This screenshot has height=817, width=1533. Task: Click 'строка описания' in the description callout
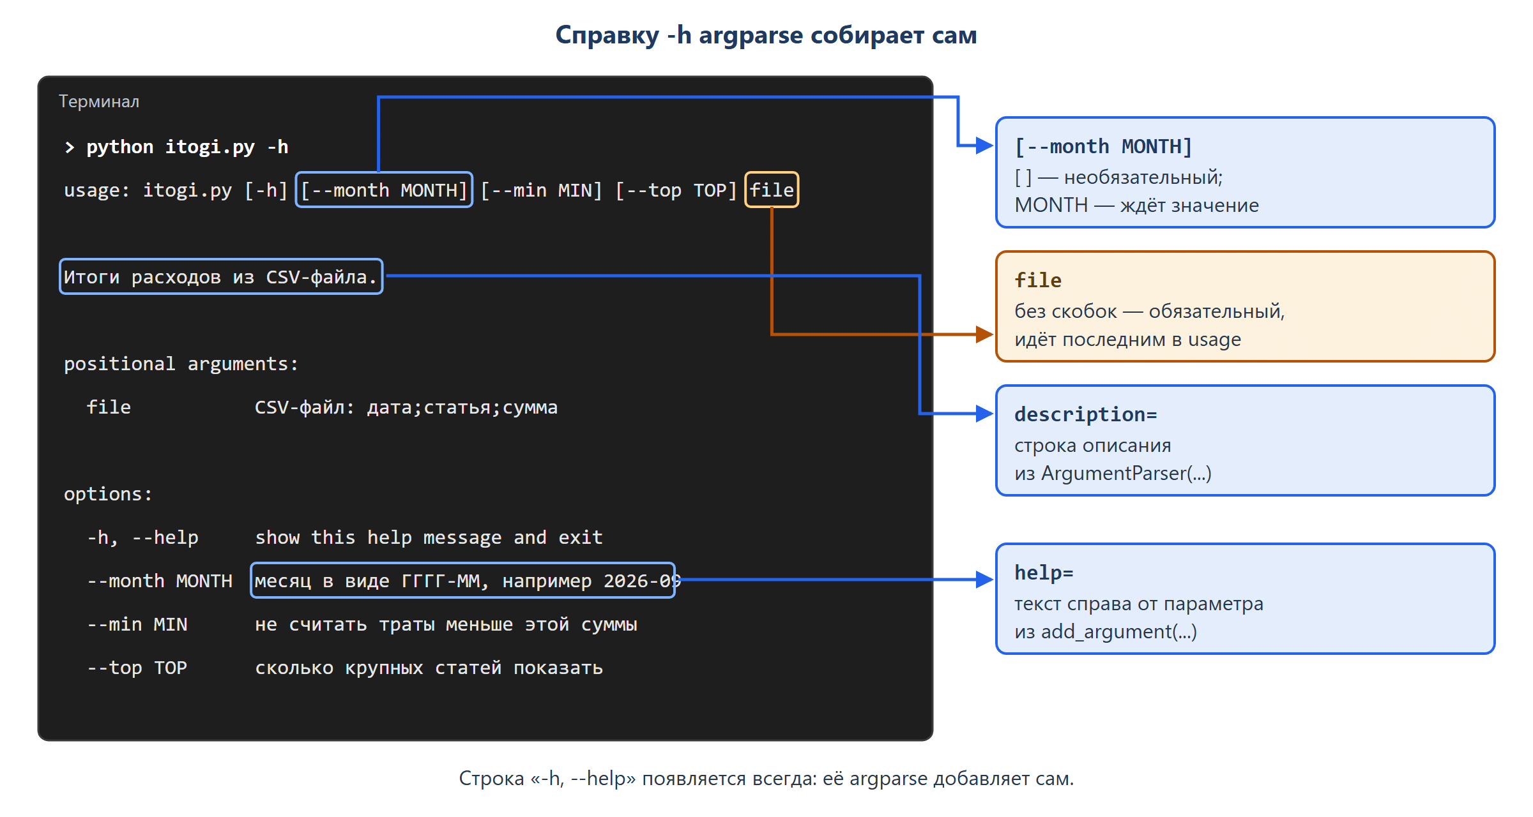click(x=1093, y=446)
